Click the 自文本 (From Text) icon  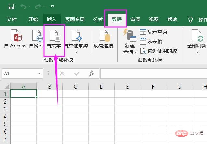pyautogui.click(x=54, y=39)
